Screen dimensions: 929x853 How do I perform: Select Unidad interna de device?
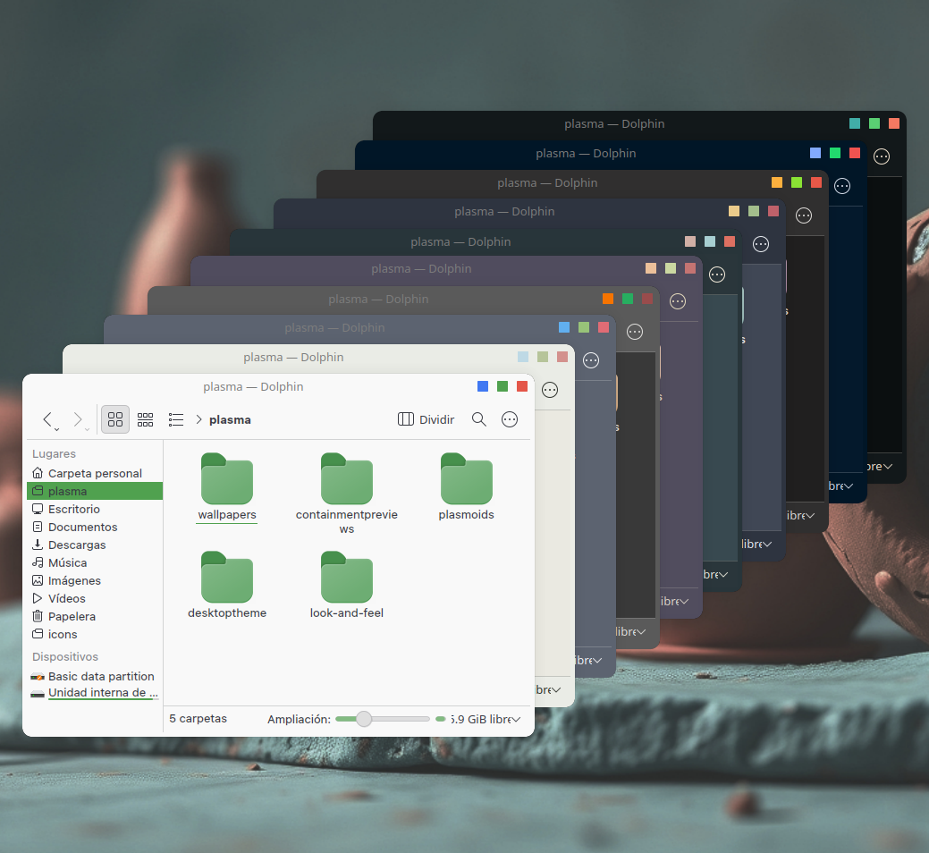95,693
